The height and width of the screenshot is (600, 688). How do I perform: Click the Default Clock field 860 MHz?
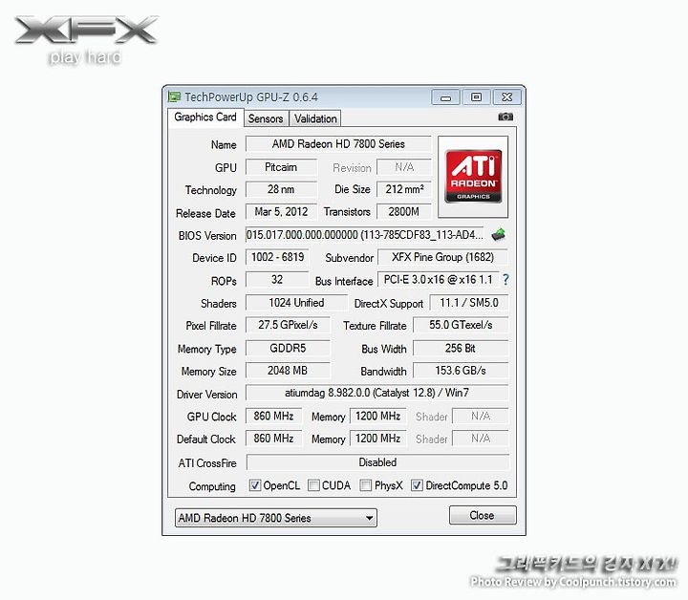[274, 439]
